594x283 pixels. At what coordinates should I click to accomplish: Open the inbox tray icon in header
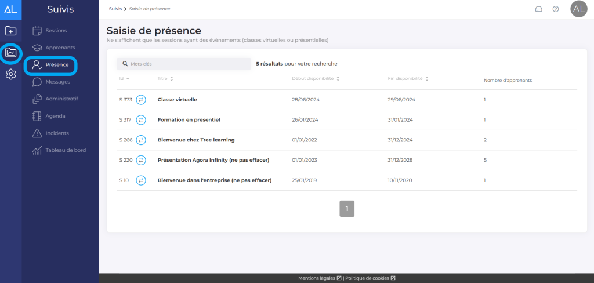[x=538, y=9]
